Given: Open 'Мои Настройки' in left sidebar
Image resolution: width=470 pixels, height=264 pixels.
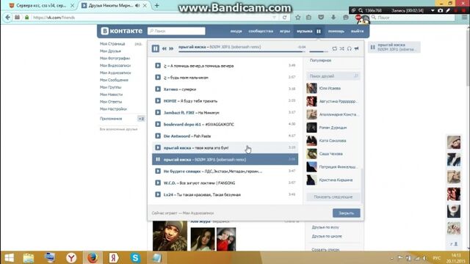Looking at the screenshot, I should click(113, 109).
